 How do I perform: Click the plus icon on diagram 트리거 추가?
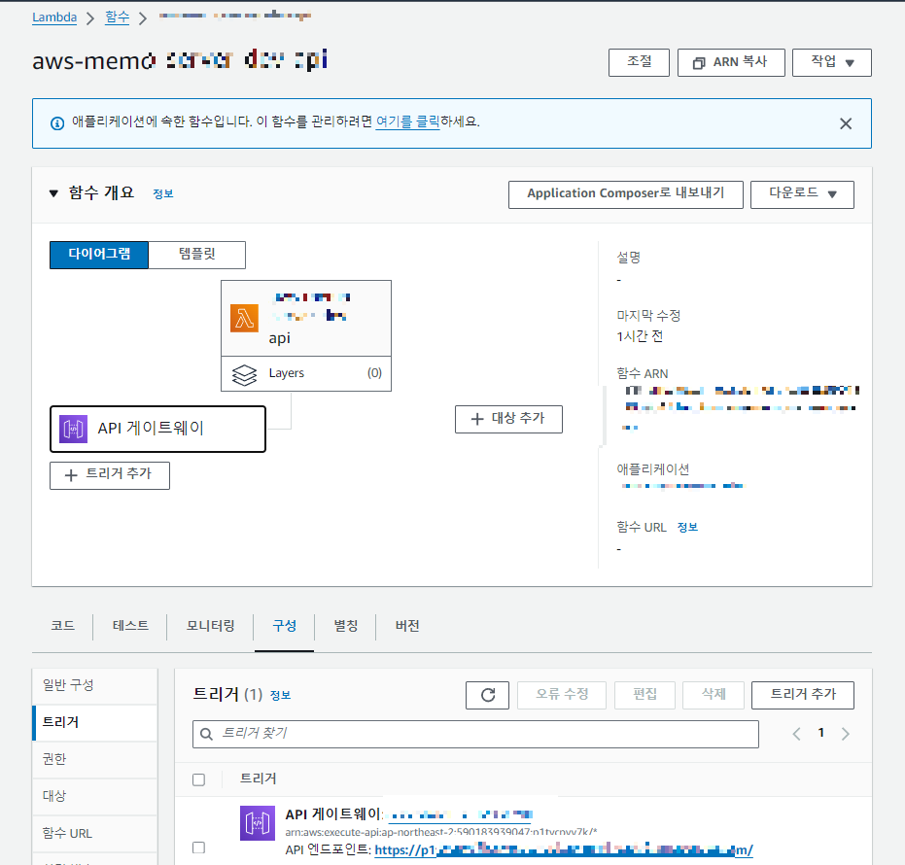pyautogui.click(x=71, y=475)
